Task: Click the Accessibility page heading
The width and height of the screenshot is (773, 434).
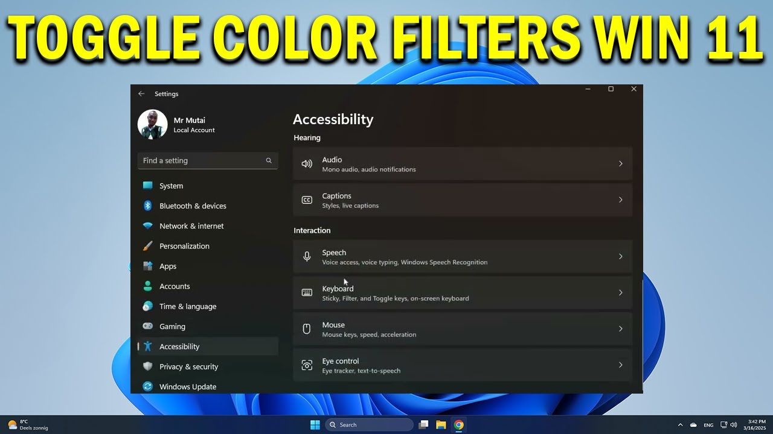Action: (333, 119)
